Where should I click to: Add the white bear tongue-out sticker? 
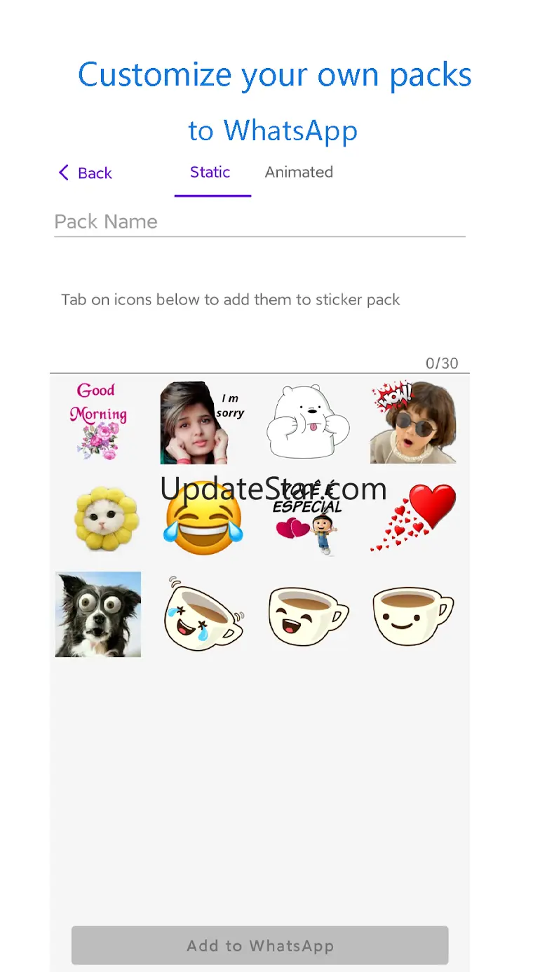(x=308, y=422)
